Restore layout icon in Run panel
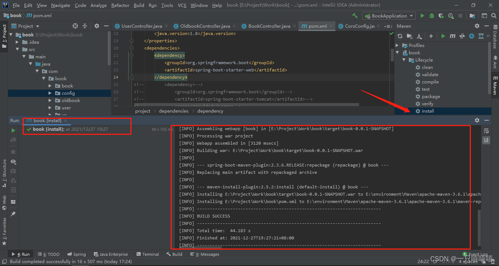 point(13,202)
